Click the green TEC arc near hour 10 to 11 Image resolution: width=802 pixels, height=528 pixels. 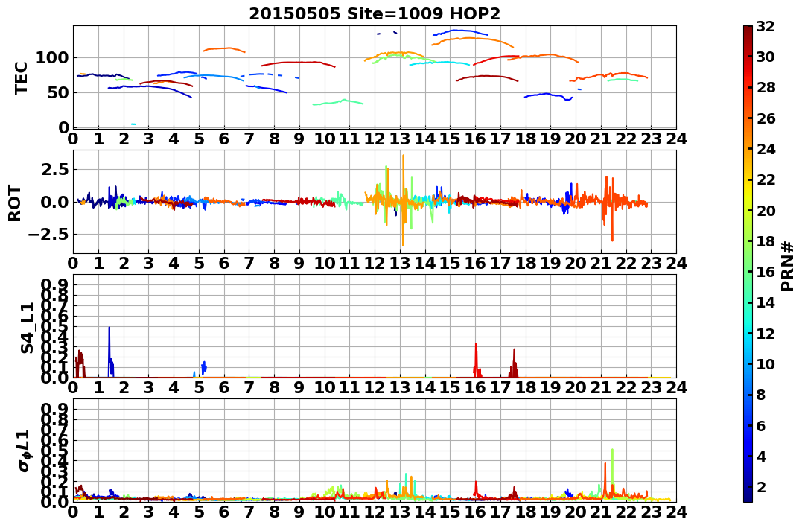click(337, 102)
